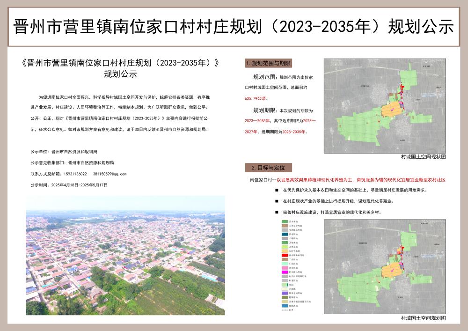
Task: Click the left subtitle '规划公示' under the book title
Action: click(120, 74)
